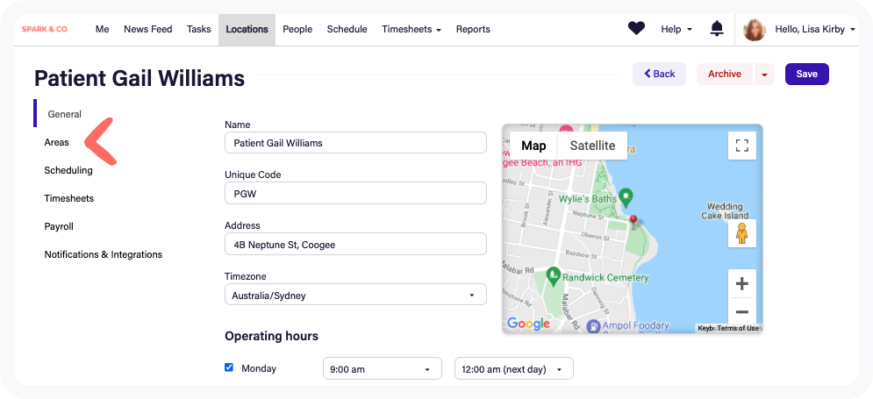
Task: Click Lisa Kirby's profile avatar
Action: coord(754,30)
